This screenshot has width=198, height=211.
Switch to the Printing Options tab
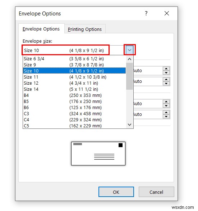85,29
